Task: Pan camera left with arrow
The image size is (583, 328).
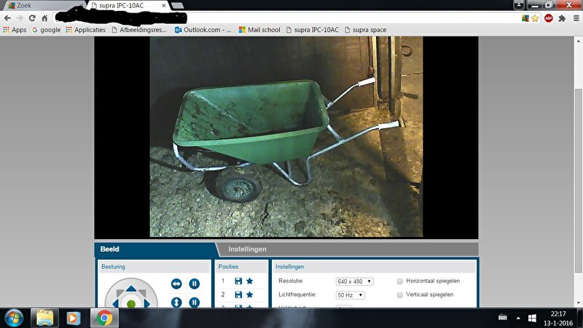Action: click(115, 304)
